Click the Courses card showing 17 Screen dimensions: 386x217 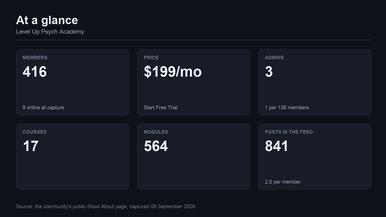[x=72, y=156]
